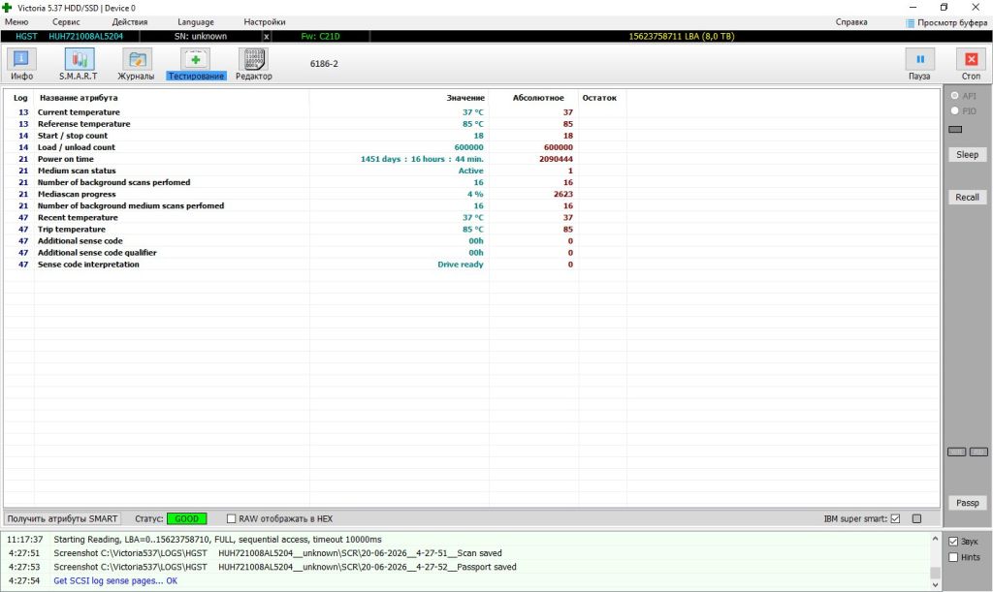Screen dimensions: 993x592
Task: Clear serial number with x button
Action: 266,37
